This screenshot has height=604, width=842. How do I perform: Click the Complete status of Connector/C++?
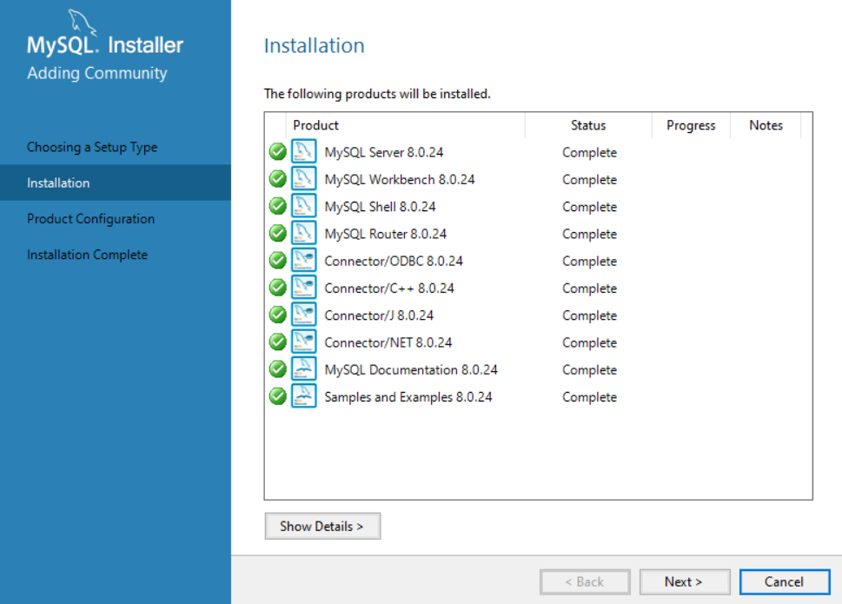[589, 289]
